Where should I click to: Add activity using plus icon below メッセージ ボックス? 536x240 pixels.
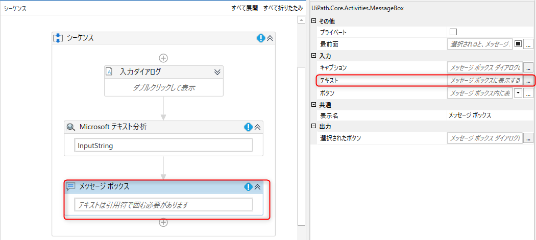coord(164,223)
